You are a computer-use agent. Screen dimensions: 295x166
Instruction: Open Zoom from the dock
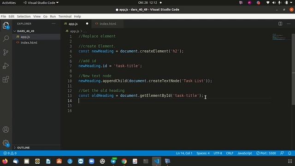click(x=92, y=161)
